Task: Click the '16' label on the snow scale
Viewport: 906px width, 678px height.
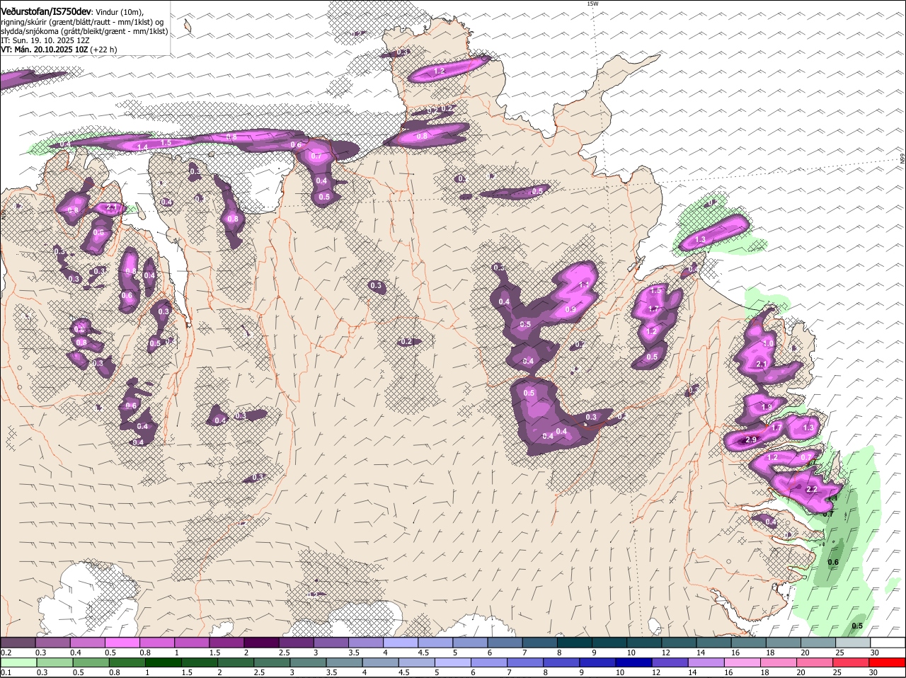Action: click(735, 653)
